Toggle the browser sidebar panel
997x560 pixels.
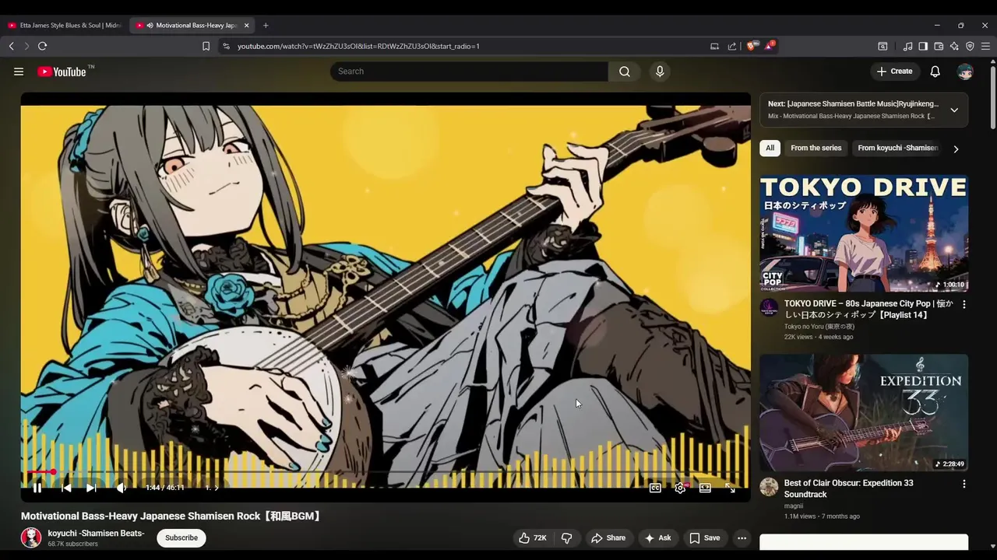click(x=923, y=46)
